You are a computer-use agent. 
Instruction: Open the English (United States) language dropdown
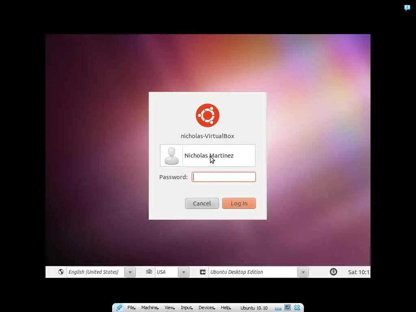tap(95, 272)
